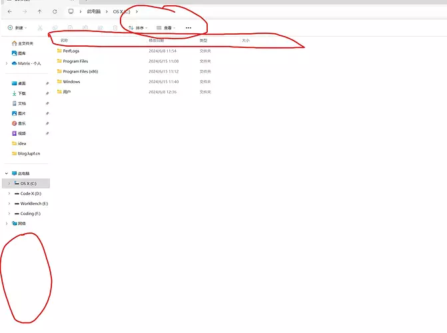Click the pin icon next to 下载

coord(47,93)
